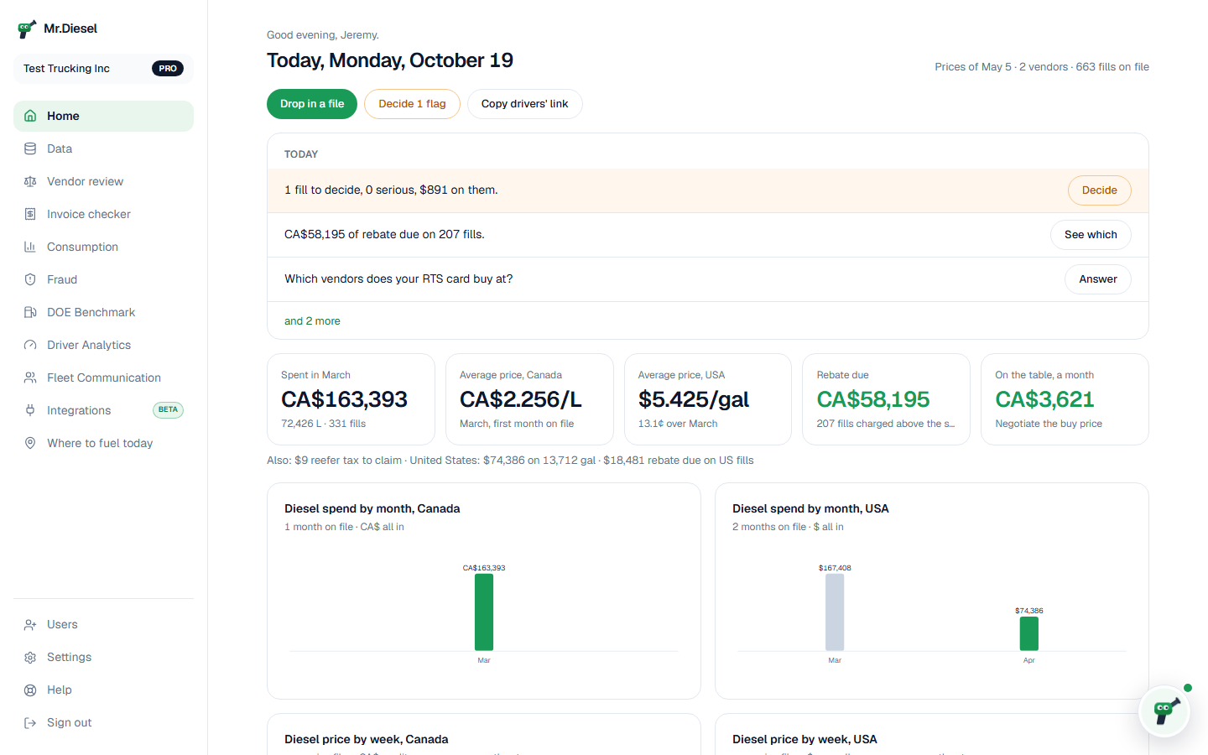Click the 'Decide 1 flag' button
The image size is (1208, 755).
tap(412, 104)
